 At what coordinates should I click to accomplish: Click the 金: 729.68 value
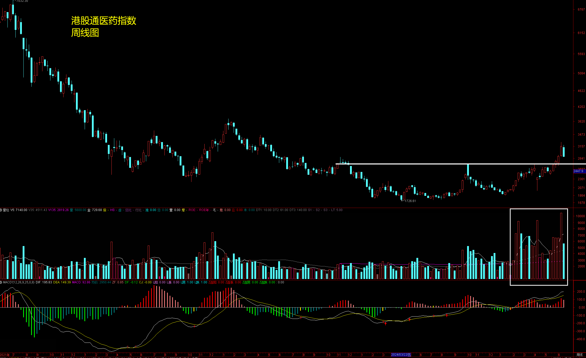pyautogui.click(x=94, y=210)
